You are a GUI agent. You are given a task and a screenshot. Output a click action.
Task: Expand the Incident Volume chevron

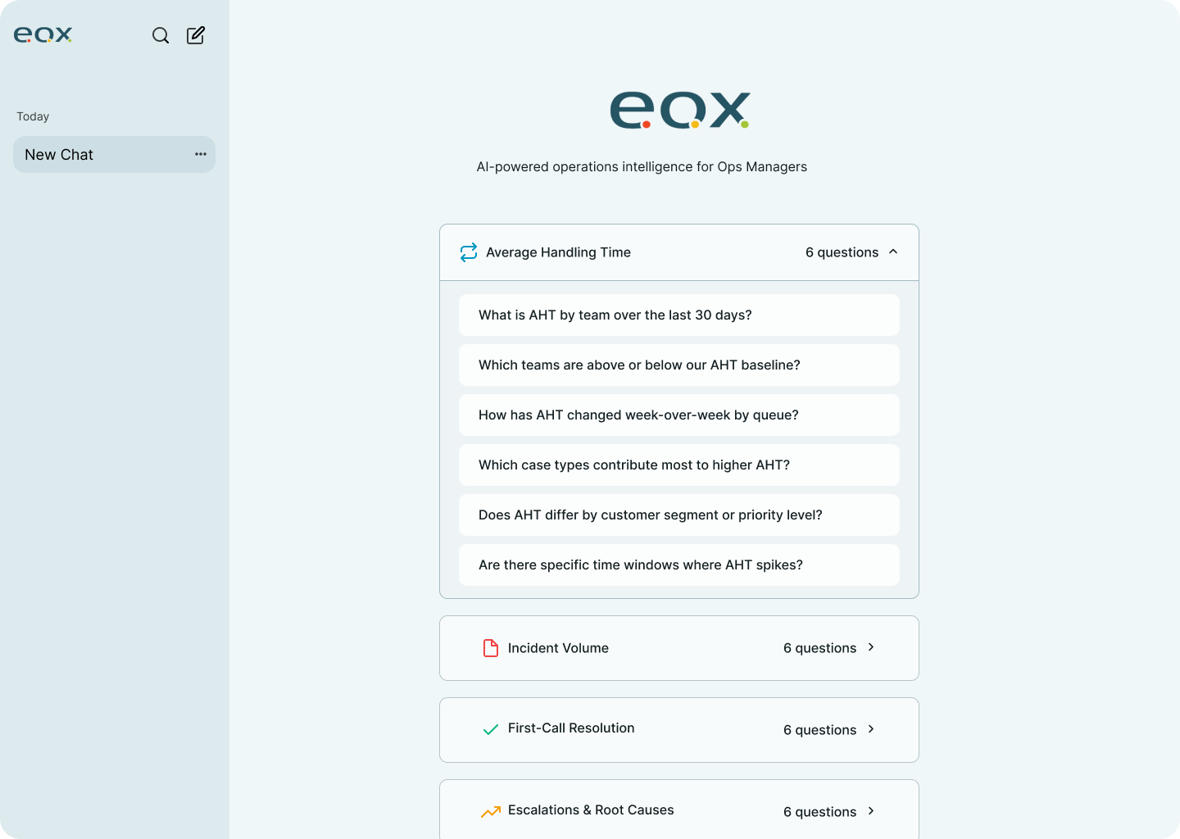point(871,647)
